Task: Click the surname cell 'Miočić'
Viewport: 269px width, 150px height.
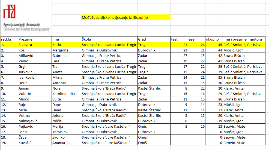Action: click(x=35, y=99)
